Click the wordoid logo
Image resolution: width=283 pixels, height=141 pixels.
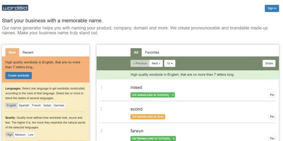pyautogui.click(x=15, y=8)
